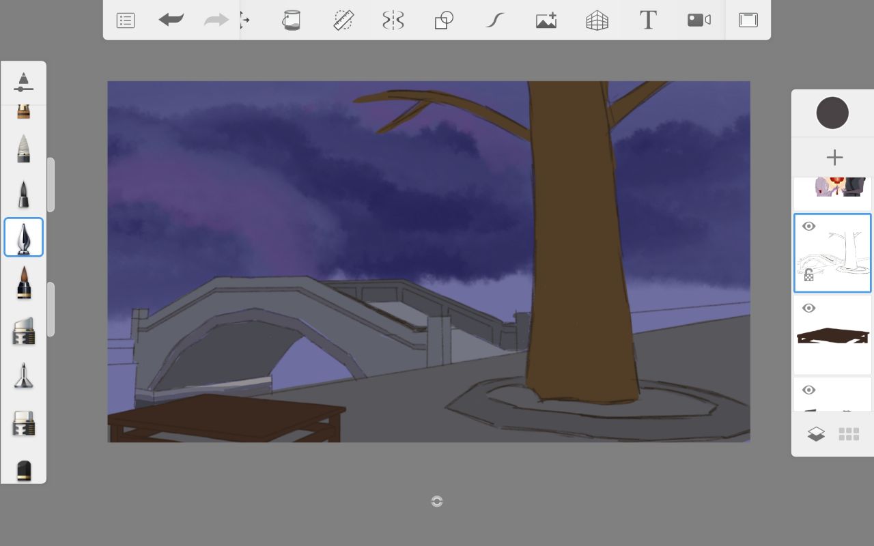Toggle full screen mode

point(748,20)
